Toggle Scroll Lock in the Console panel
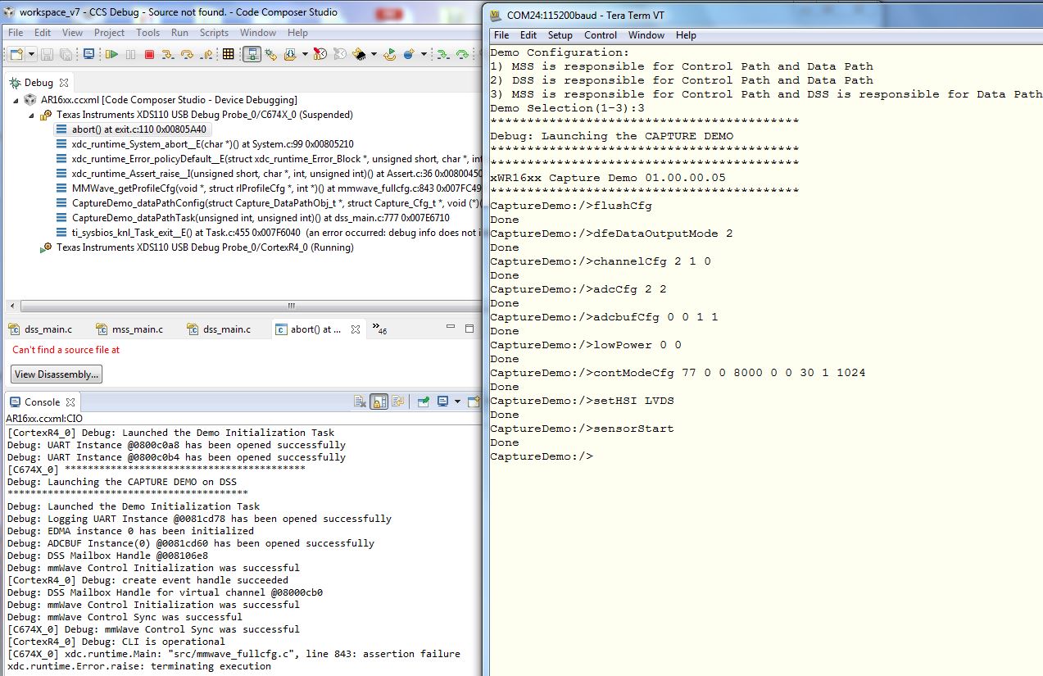The width and height of the screenshot is (1043, 676). pyautogui.click(x=378, y=401)
